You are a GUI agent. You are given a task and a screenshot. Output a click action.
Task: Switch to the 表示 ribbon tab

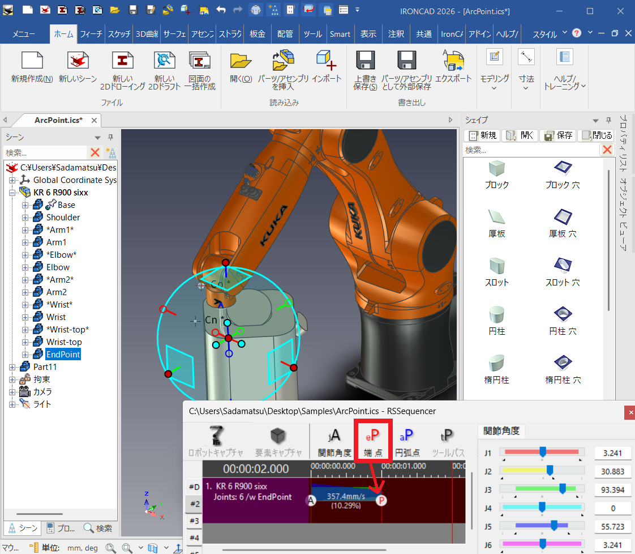[368, 34]
